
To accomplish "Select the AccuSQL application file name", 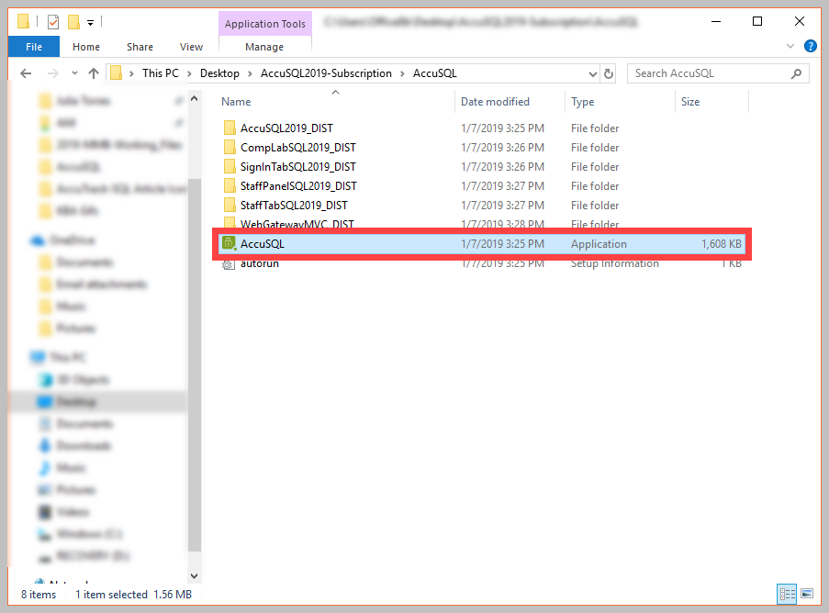I will point(263,243).
